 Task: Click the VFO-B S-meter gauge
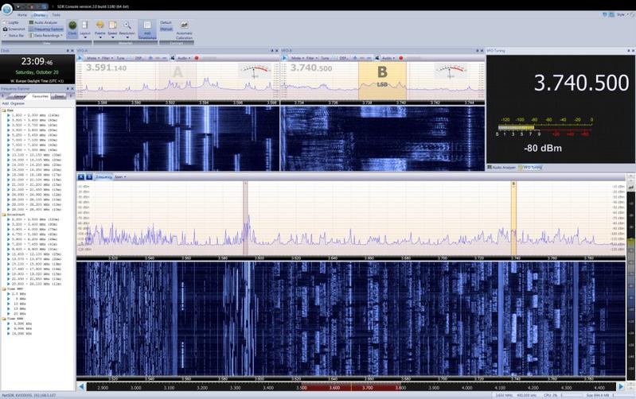pyautogui.click(x=451, y=71)
